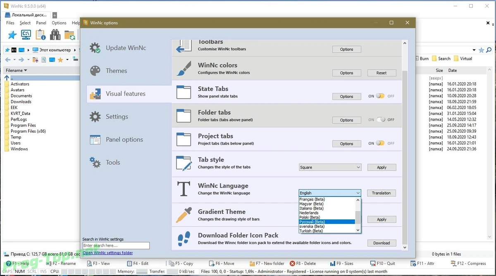Click the Tab style pencil icon
This screenshot has height=276, width=496.
[184, 163]
